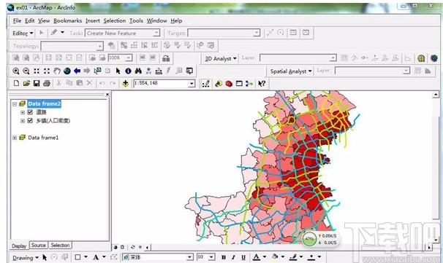The image size is (443, 263).
Task: Open the Find binoculars tool
Action: (x=138, y=71)
